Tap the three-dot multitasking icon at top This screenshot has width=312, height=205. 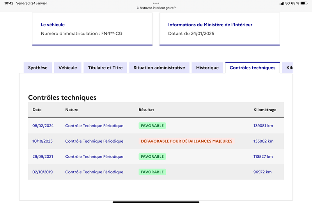[156, 3]
